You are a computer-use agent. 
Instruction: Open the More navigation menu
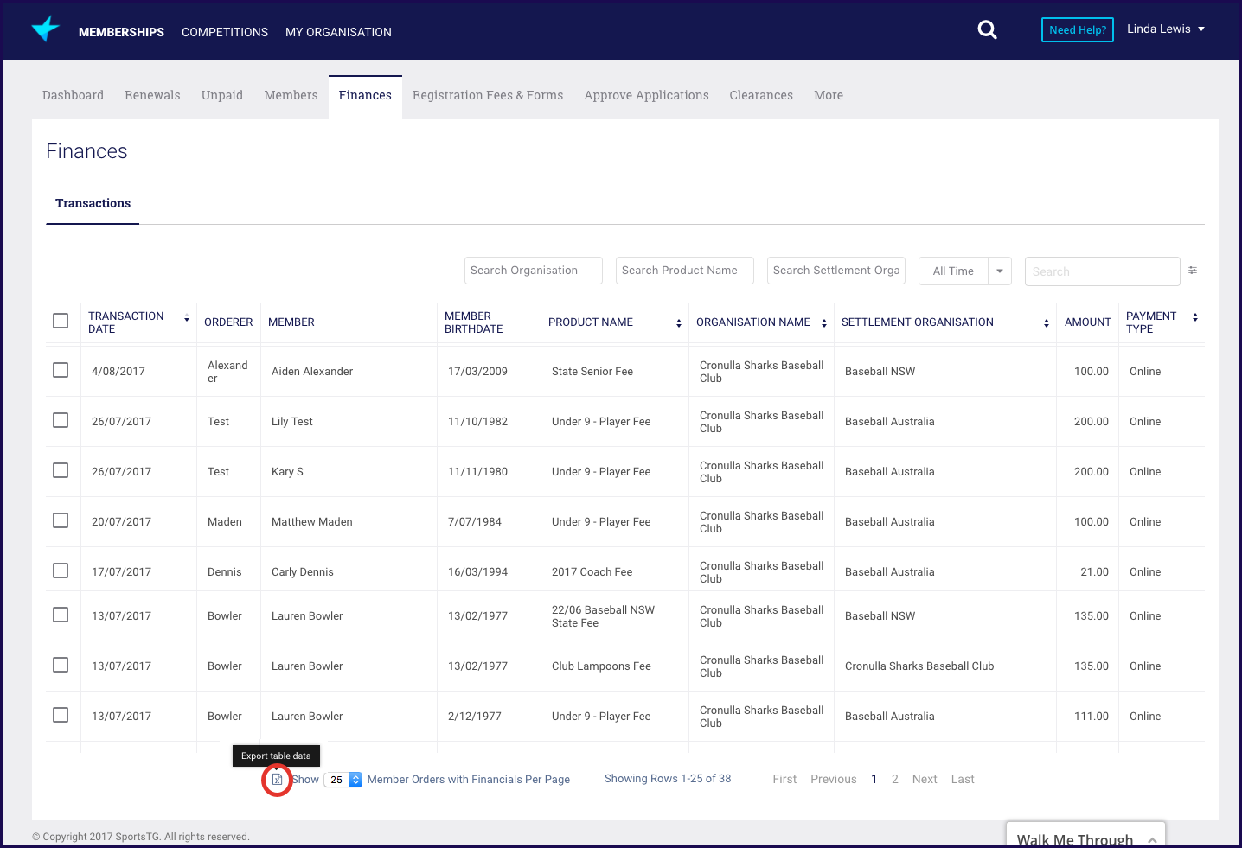pyautogui.click(x=829, y=95)
